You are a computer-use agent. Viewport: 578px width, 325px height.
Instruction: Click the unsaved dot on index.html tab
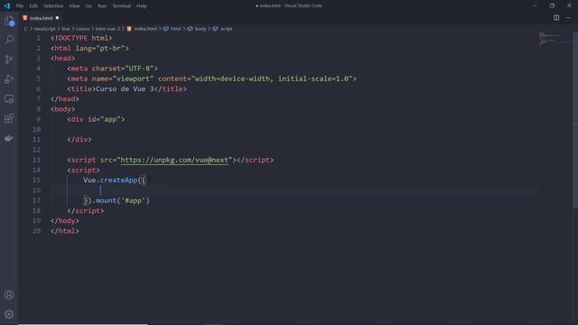(x=57, y=18)
